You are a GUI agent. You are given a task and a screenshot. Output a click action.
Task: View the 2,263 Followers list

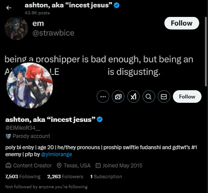(x=65, y=177)
